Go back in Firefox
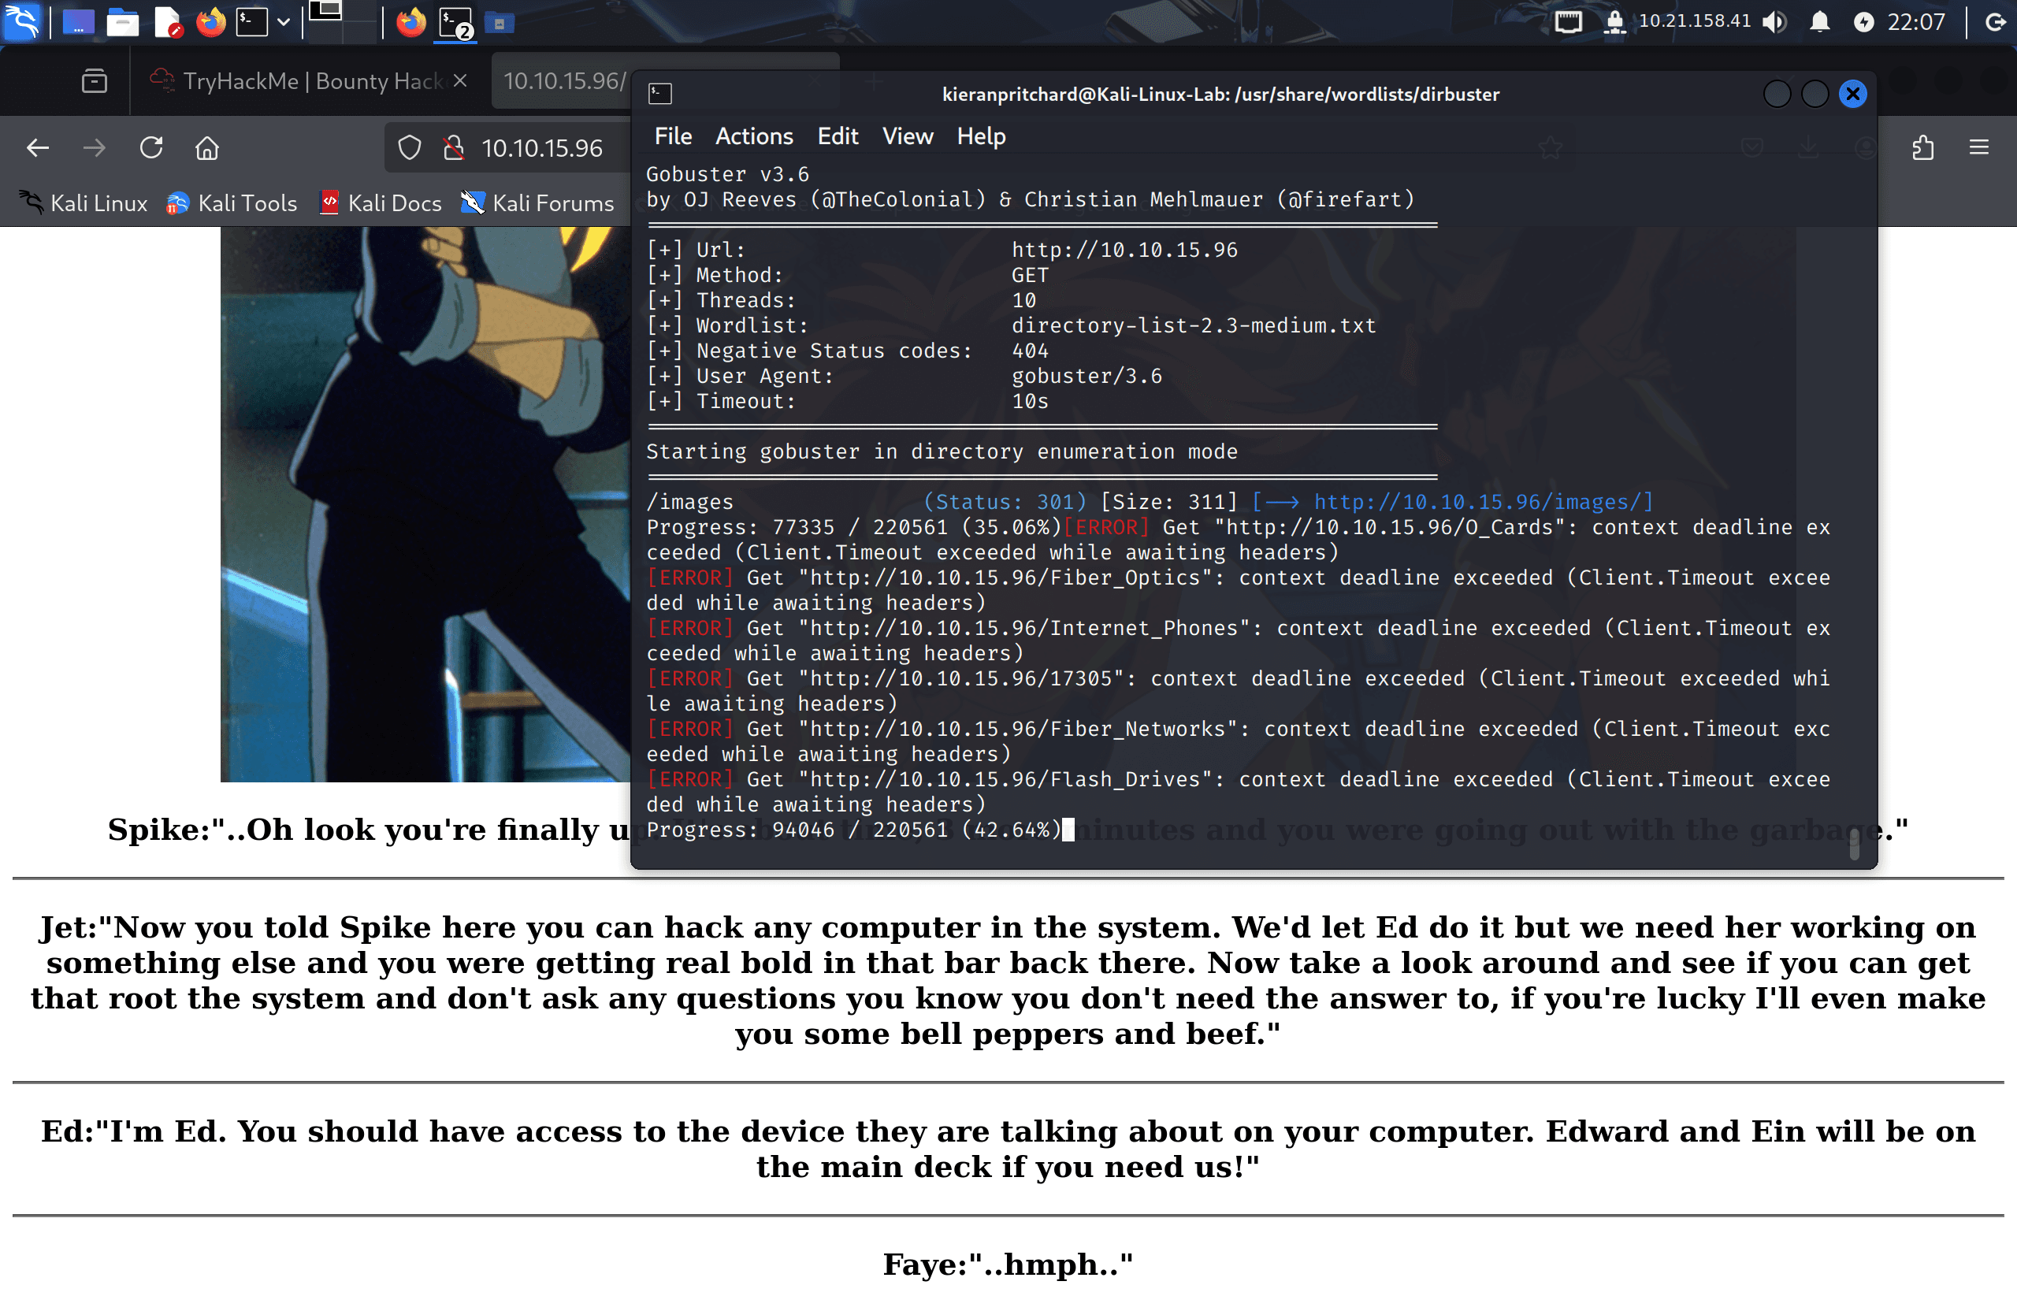 pos(38,148)
